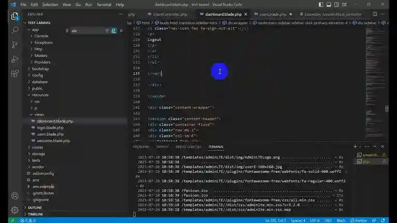Open the Run menu

pos(88,5)
